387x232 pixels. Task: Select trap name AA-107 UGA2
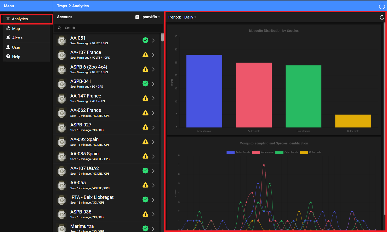pos(85,168)
